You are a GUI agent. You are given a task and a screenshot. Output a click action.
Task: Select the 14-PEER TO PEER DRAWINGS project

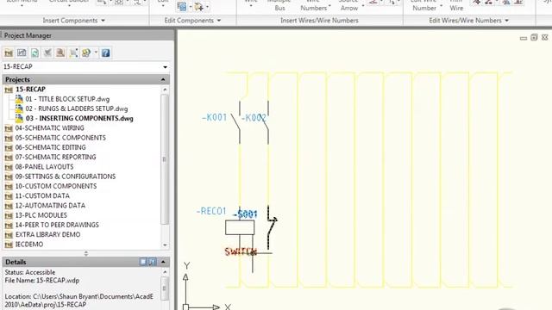click(57, 225)
